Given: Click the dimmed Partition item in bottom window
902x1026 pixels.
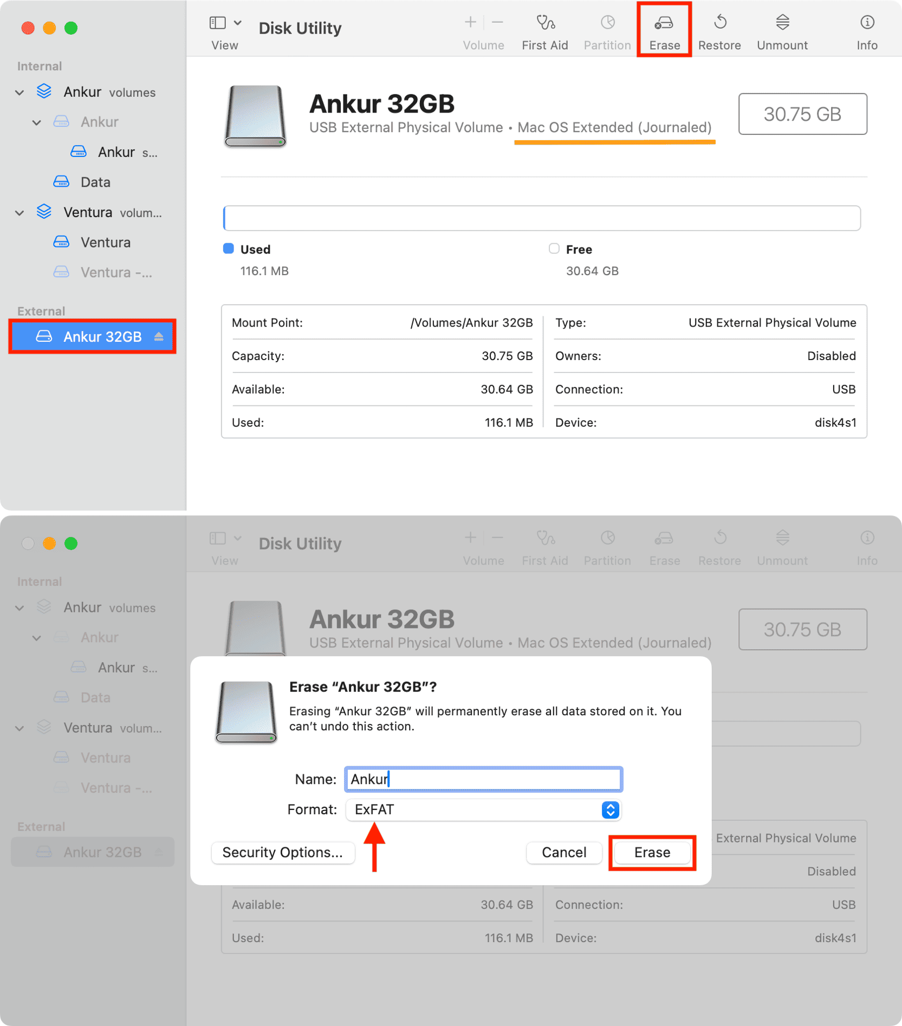Looking at the screenshot, I should (607, 547).
